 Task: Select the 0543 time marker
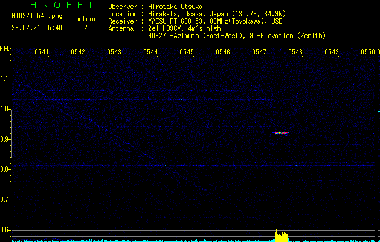click(114, 53)
